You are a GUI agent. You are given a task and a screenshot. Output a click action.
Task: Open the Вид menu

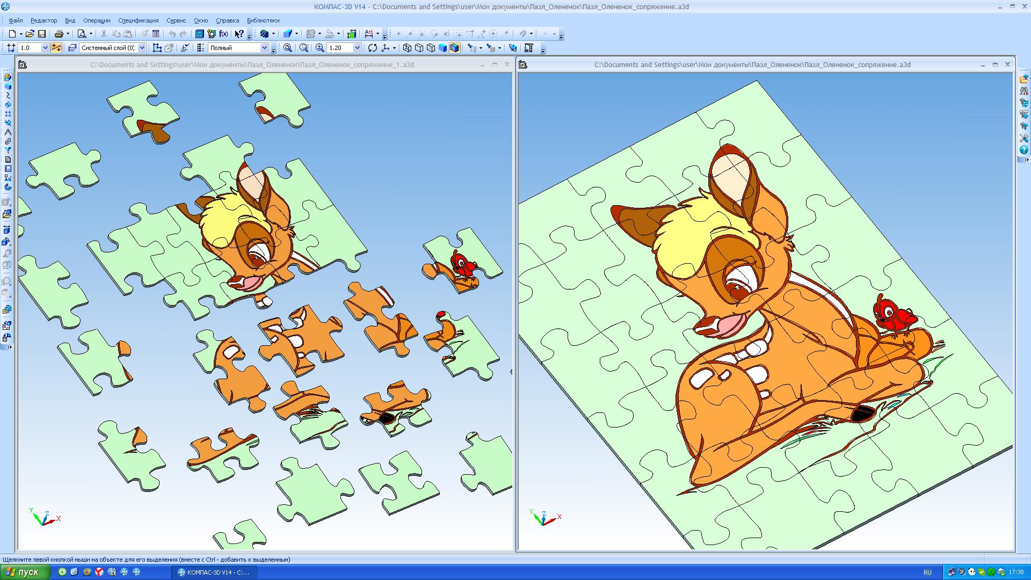pos(70,20)
